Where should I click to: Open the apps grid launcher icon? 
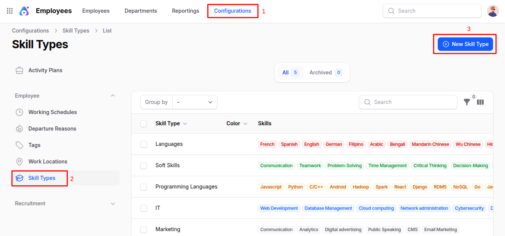(10, 11)
